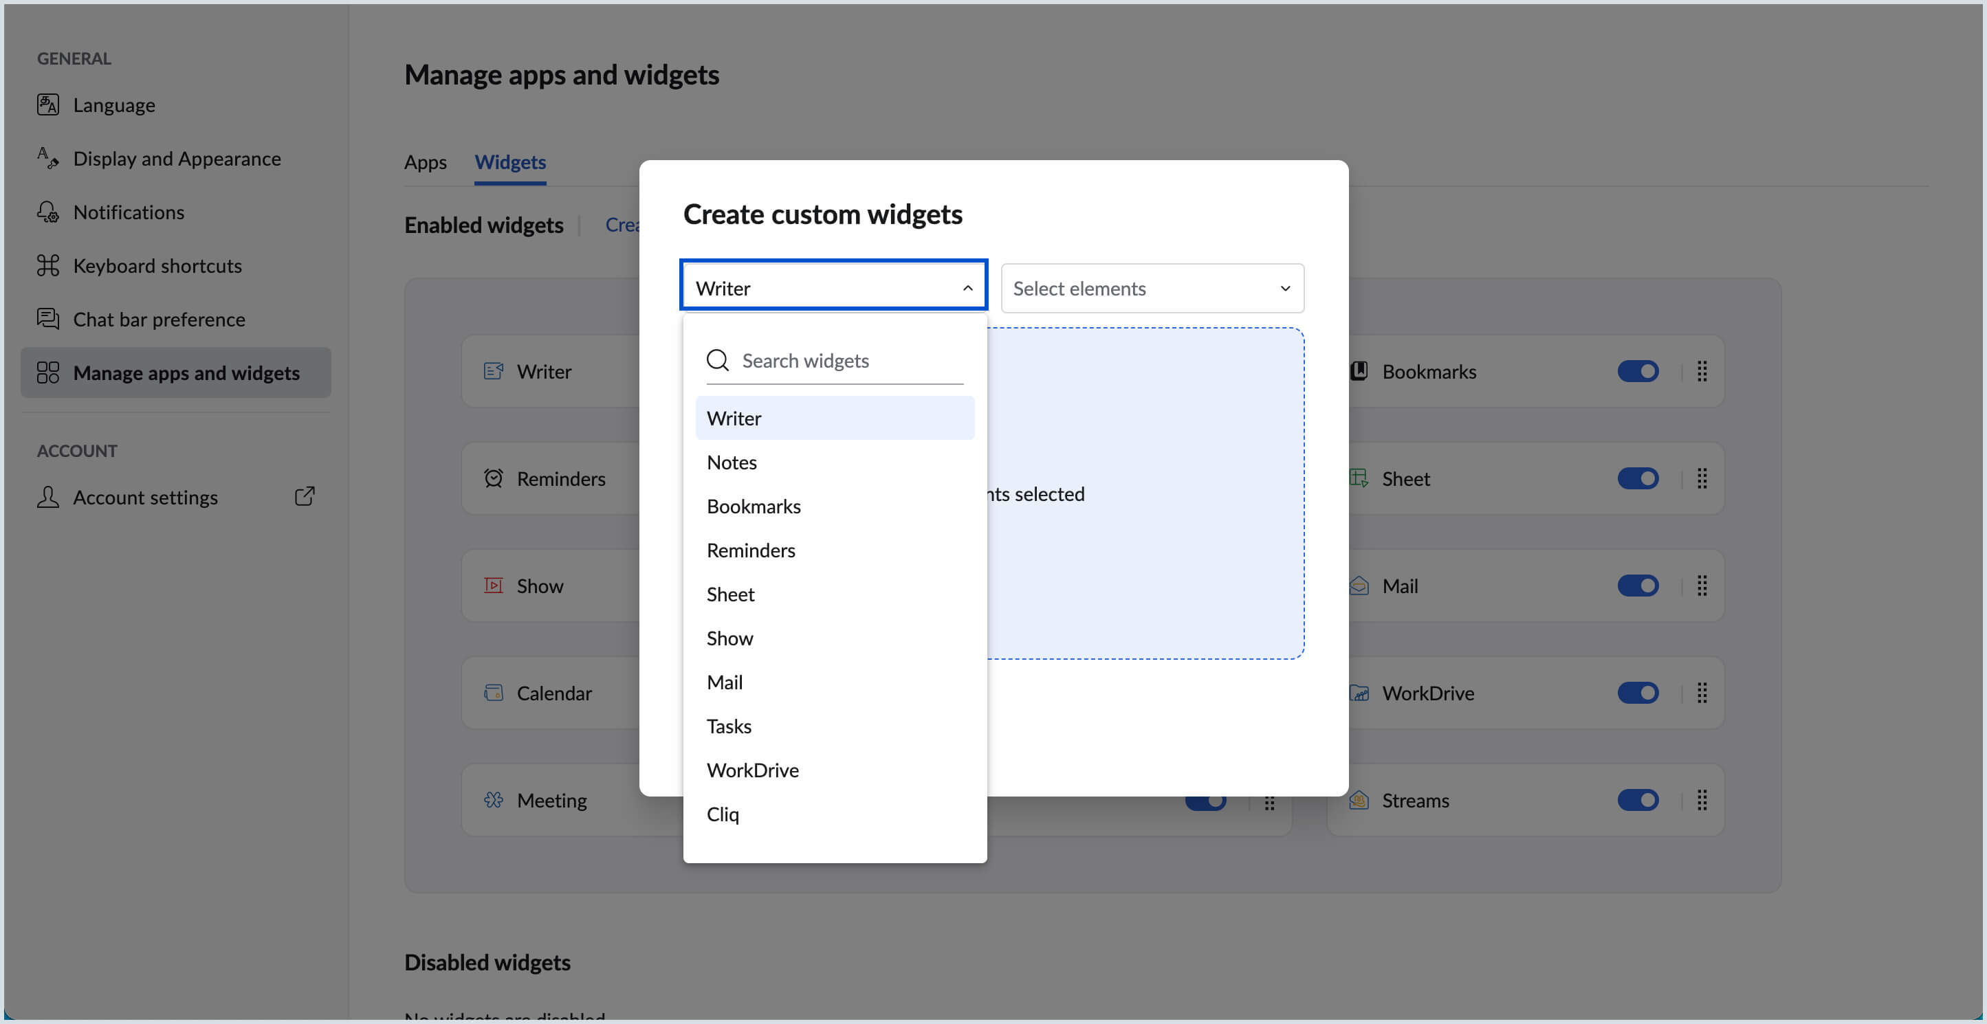Disable the Mail widget toggle

point(1638,586)
